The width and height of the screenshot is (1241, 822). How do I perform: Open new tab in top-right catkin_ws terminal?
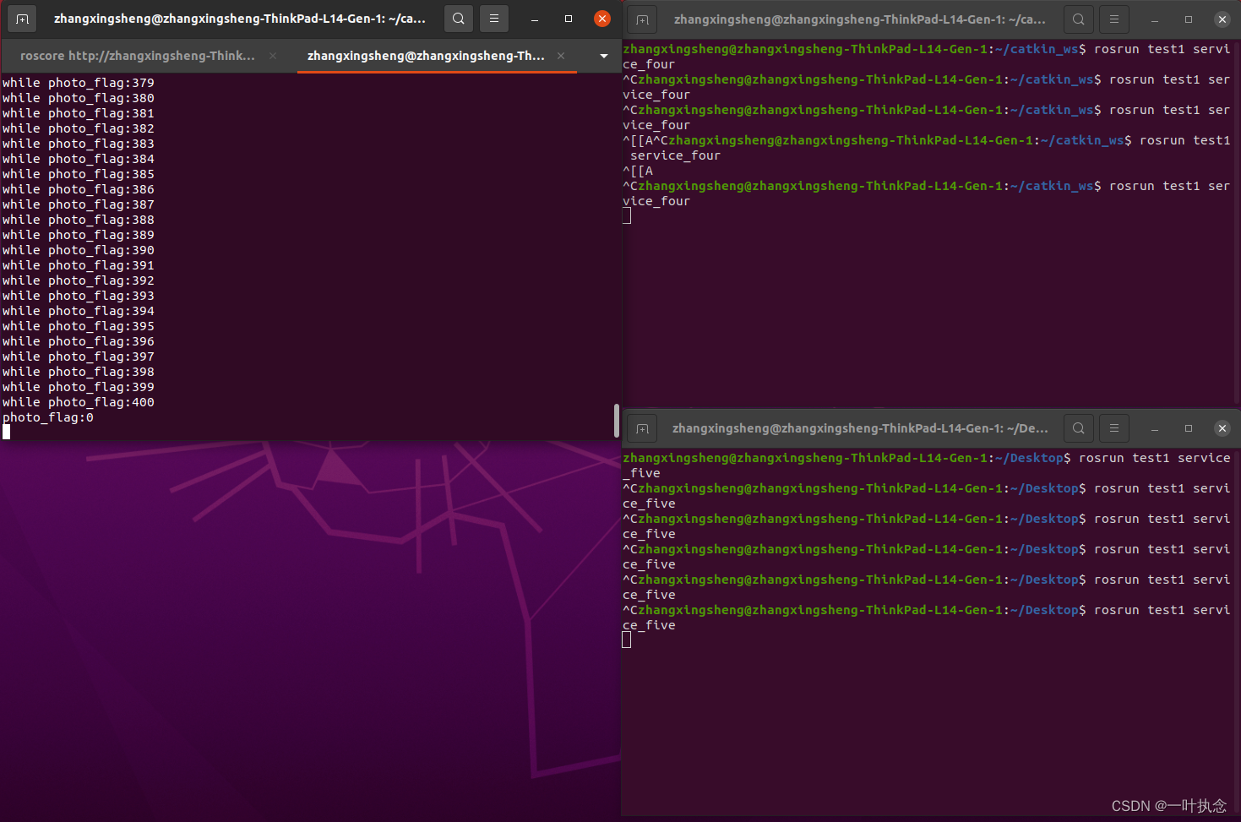point(643,19)
